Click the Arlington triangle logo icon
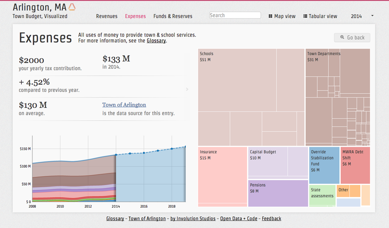389x228 pixels. click(x=72, y=6)
